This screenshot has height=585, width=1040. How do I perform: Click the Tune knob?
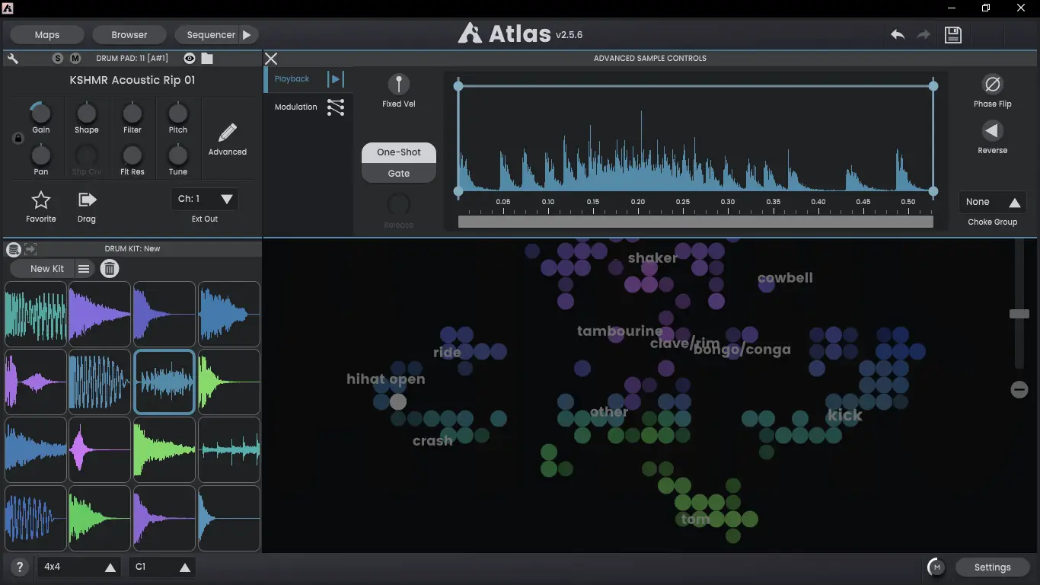[x=178, y=155]
